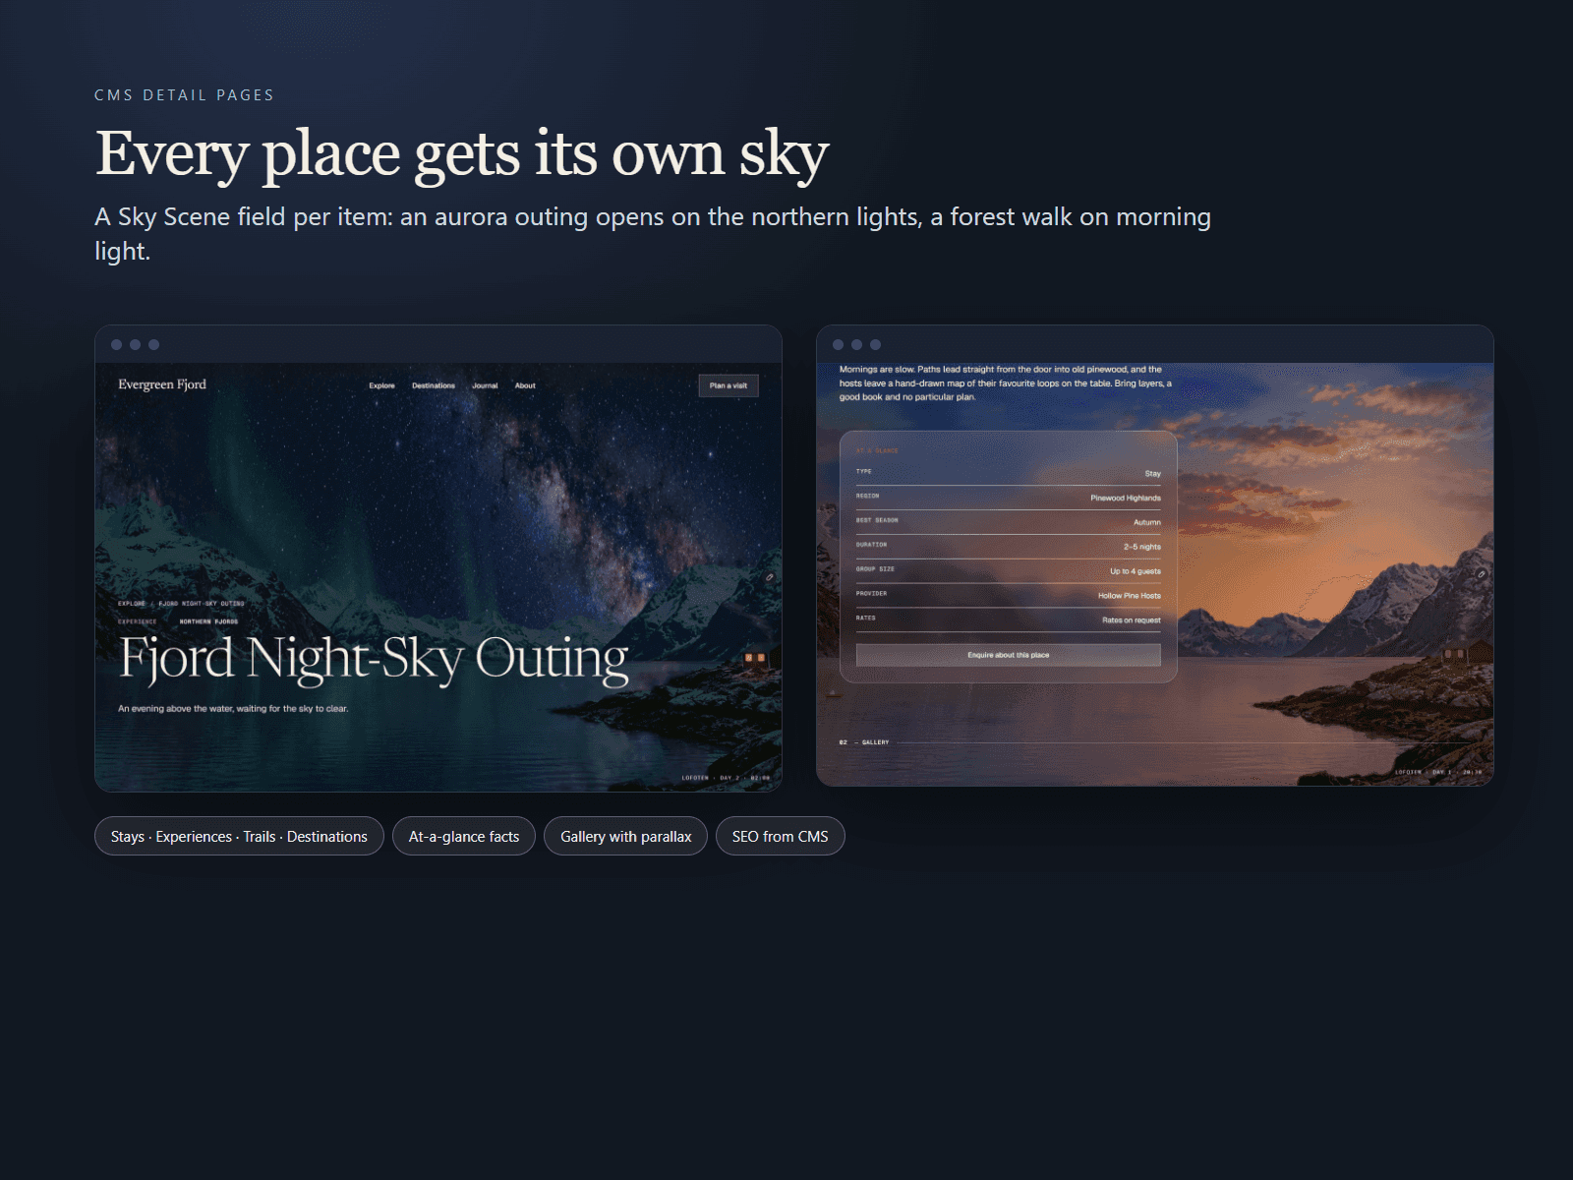Screen dimensions: 1573x1180
Task: Click the An evening above the water subtitle
Action: tap(233, 708)
